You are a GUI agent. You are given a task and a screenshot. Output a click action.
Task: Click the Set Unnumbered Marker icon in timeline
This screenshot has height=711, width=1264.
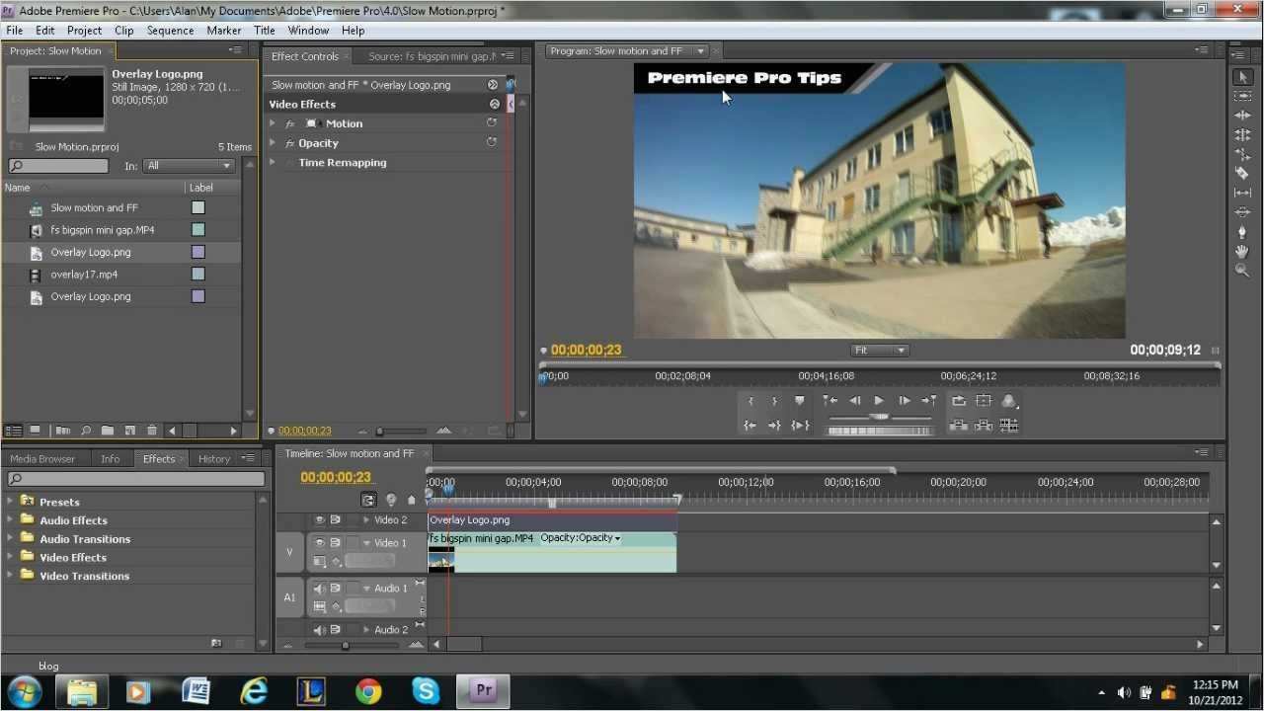[412, 501]
